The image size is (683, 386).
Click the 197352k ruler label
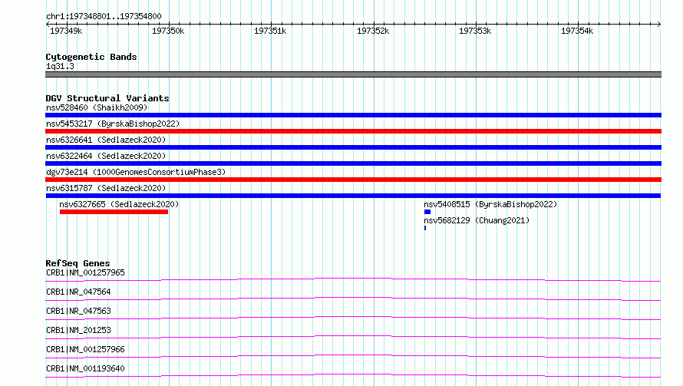[373, 31]
